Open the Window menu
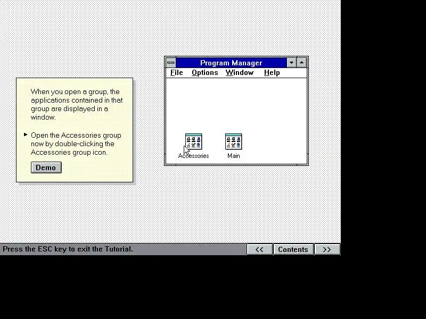The width and height of the screenshot is (426, 319). pos(239,73)
